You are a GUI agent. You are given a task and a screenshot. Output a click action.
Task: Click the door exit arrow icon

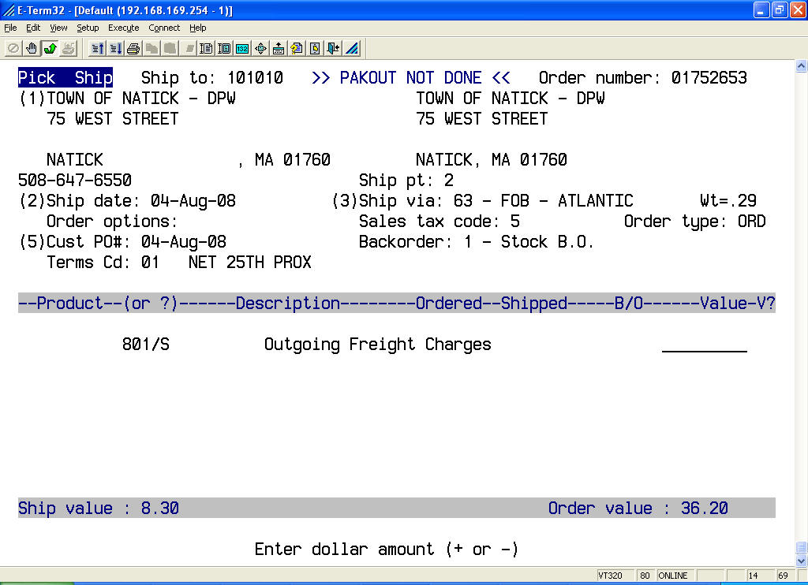[334, 48]
